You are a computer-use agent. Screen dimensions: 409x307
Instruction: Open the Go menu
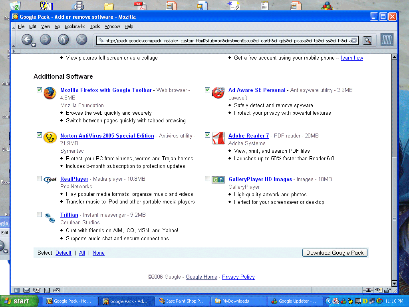58,26
